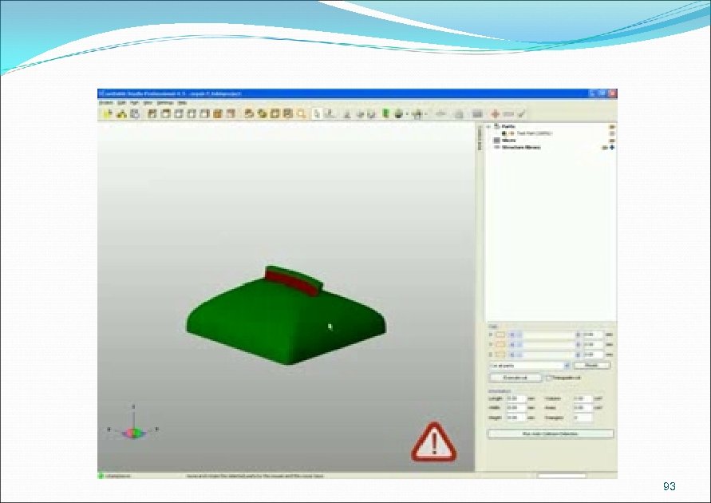Click the checkmark icon at the toolbar's end

coord(521,114)
